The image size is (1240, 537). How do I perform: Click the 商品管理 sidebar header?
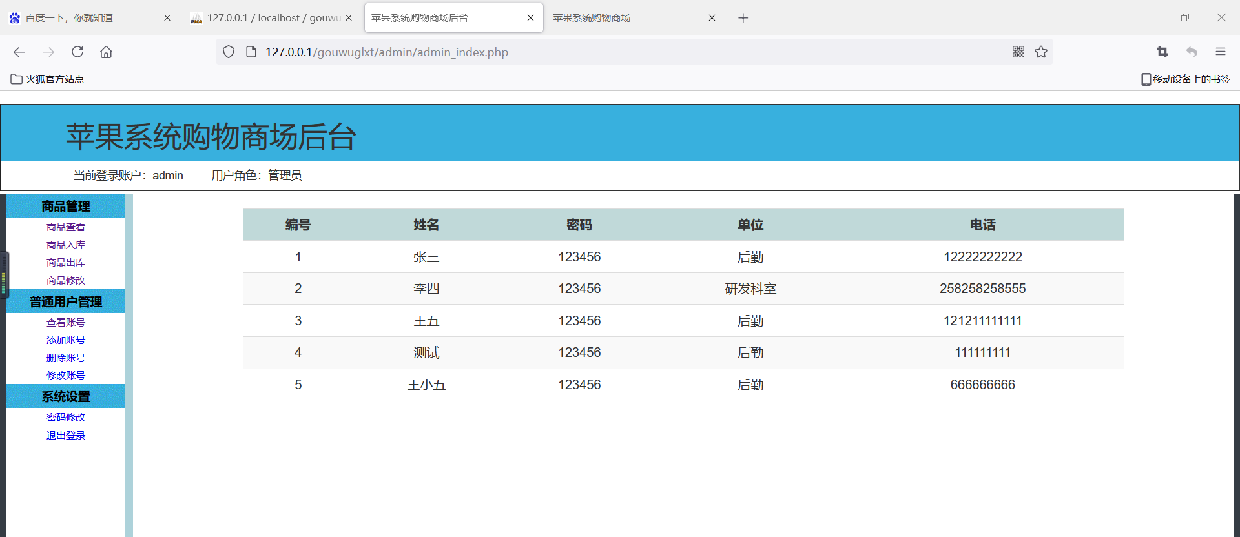(66, 206)
